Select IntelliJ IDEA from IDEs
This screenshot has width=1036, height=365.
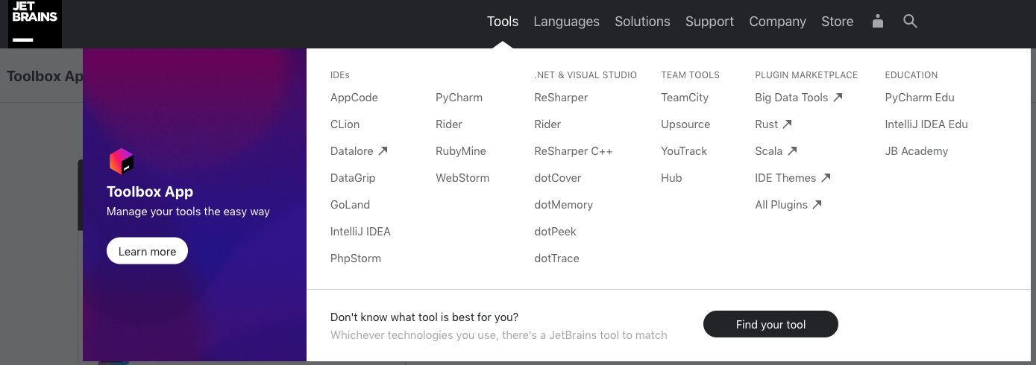coord(360,232)
